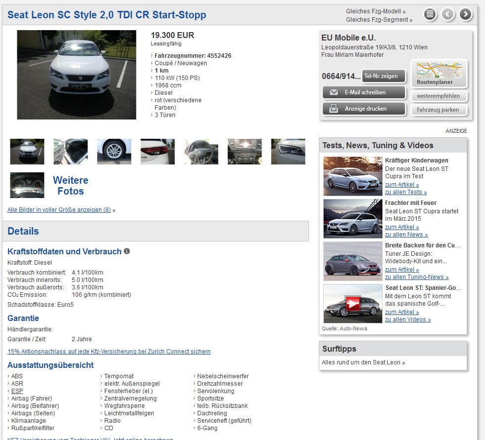Open the results list view icon

tap(430, 14)
